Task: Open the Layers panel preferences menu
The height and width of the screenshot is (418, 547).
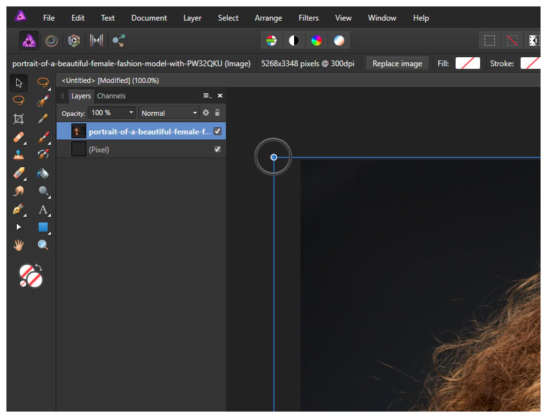Action: coord(207,96)
